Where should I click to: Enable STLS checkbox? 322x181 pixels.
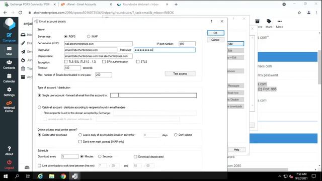pos(138,61)
